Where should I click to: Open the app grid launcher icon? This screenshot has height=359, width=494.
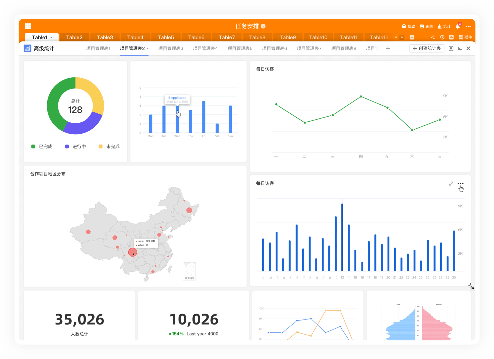click(28, 26)
